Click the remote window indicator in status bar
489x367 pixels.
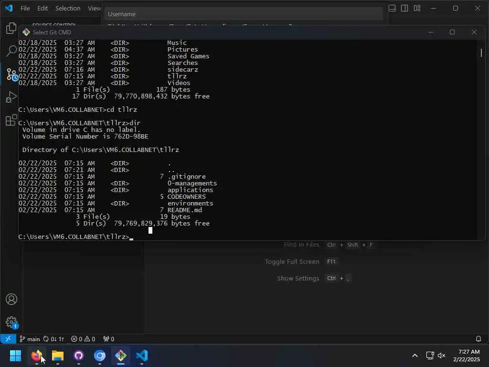(x=8, y=339)
